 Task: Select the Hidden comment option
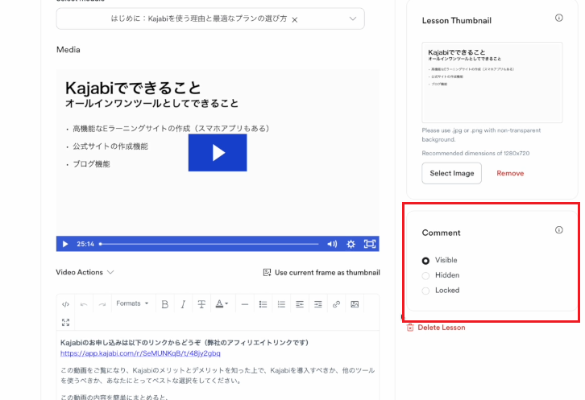pos(425,275)
